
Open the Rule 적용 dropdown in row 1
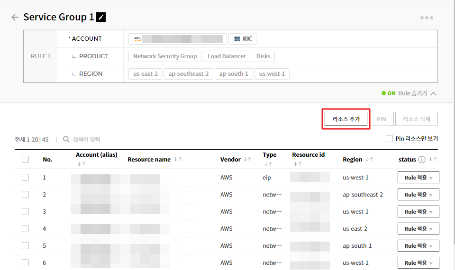tap(418, 178)
